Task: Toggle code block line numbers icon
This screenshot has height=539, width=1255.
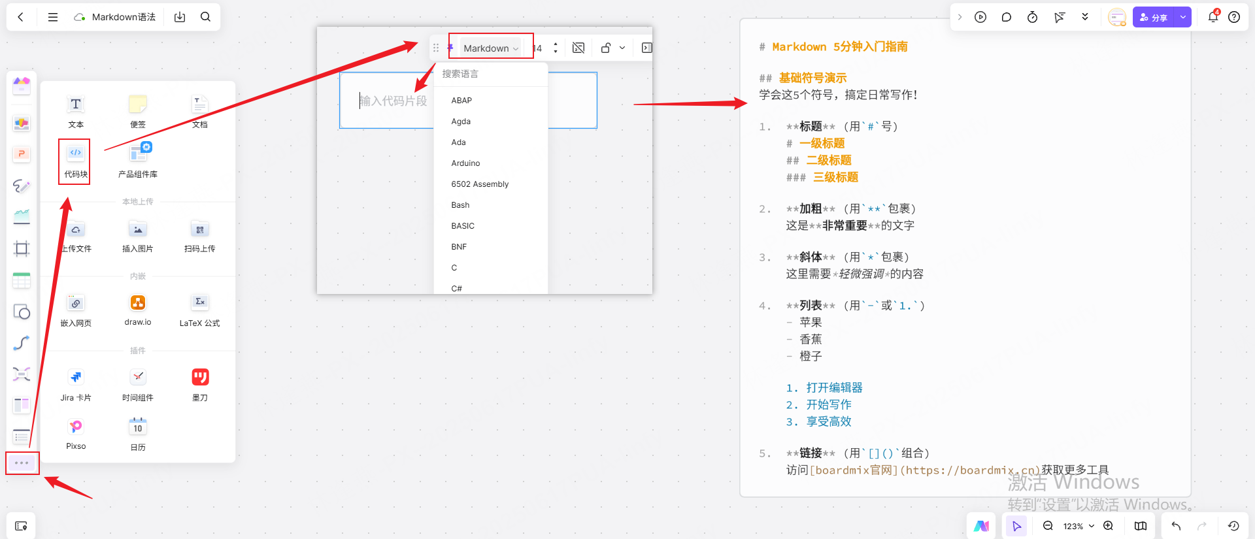Action: pyautogui.click(x=578, y=48)
